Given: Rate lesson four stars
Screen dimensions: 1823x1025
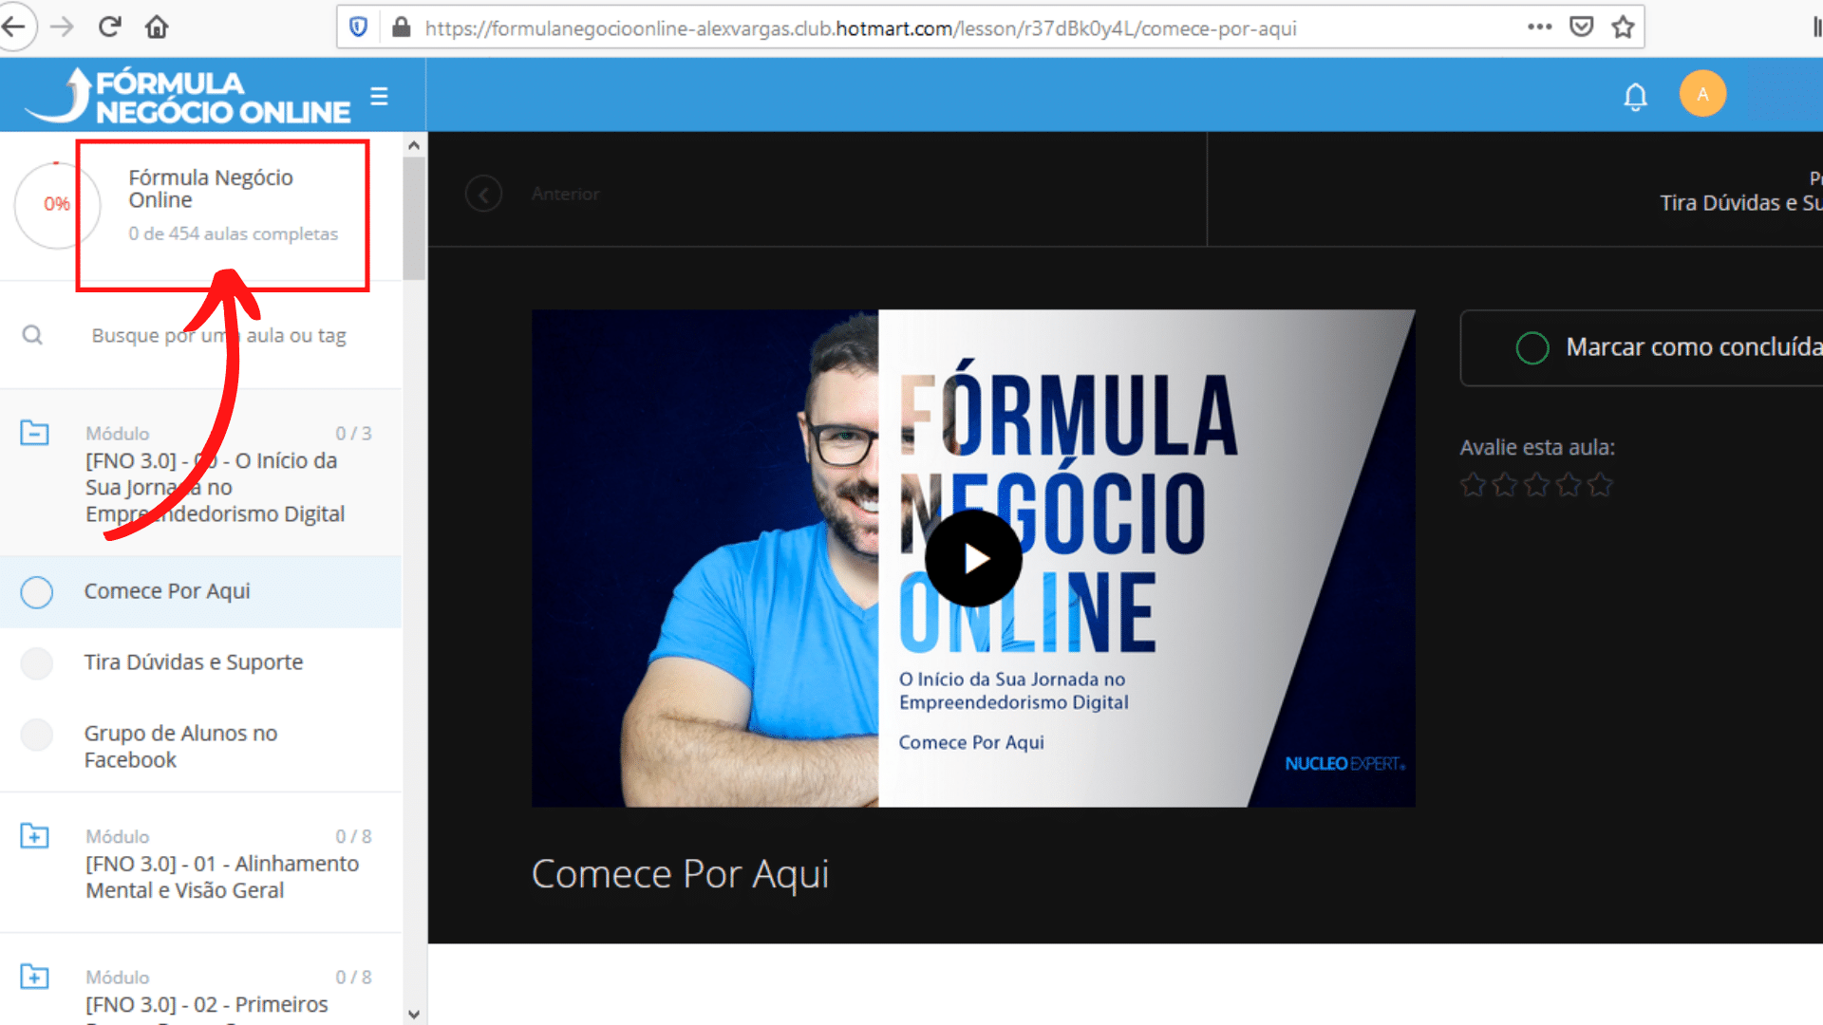Looking at the screenshot, I should pyautogui.click(x=1569, y=486).
